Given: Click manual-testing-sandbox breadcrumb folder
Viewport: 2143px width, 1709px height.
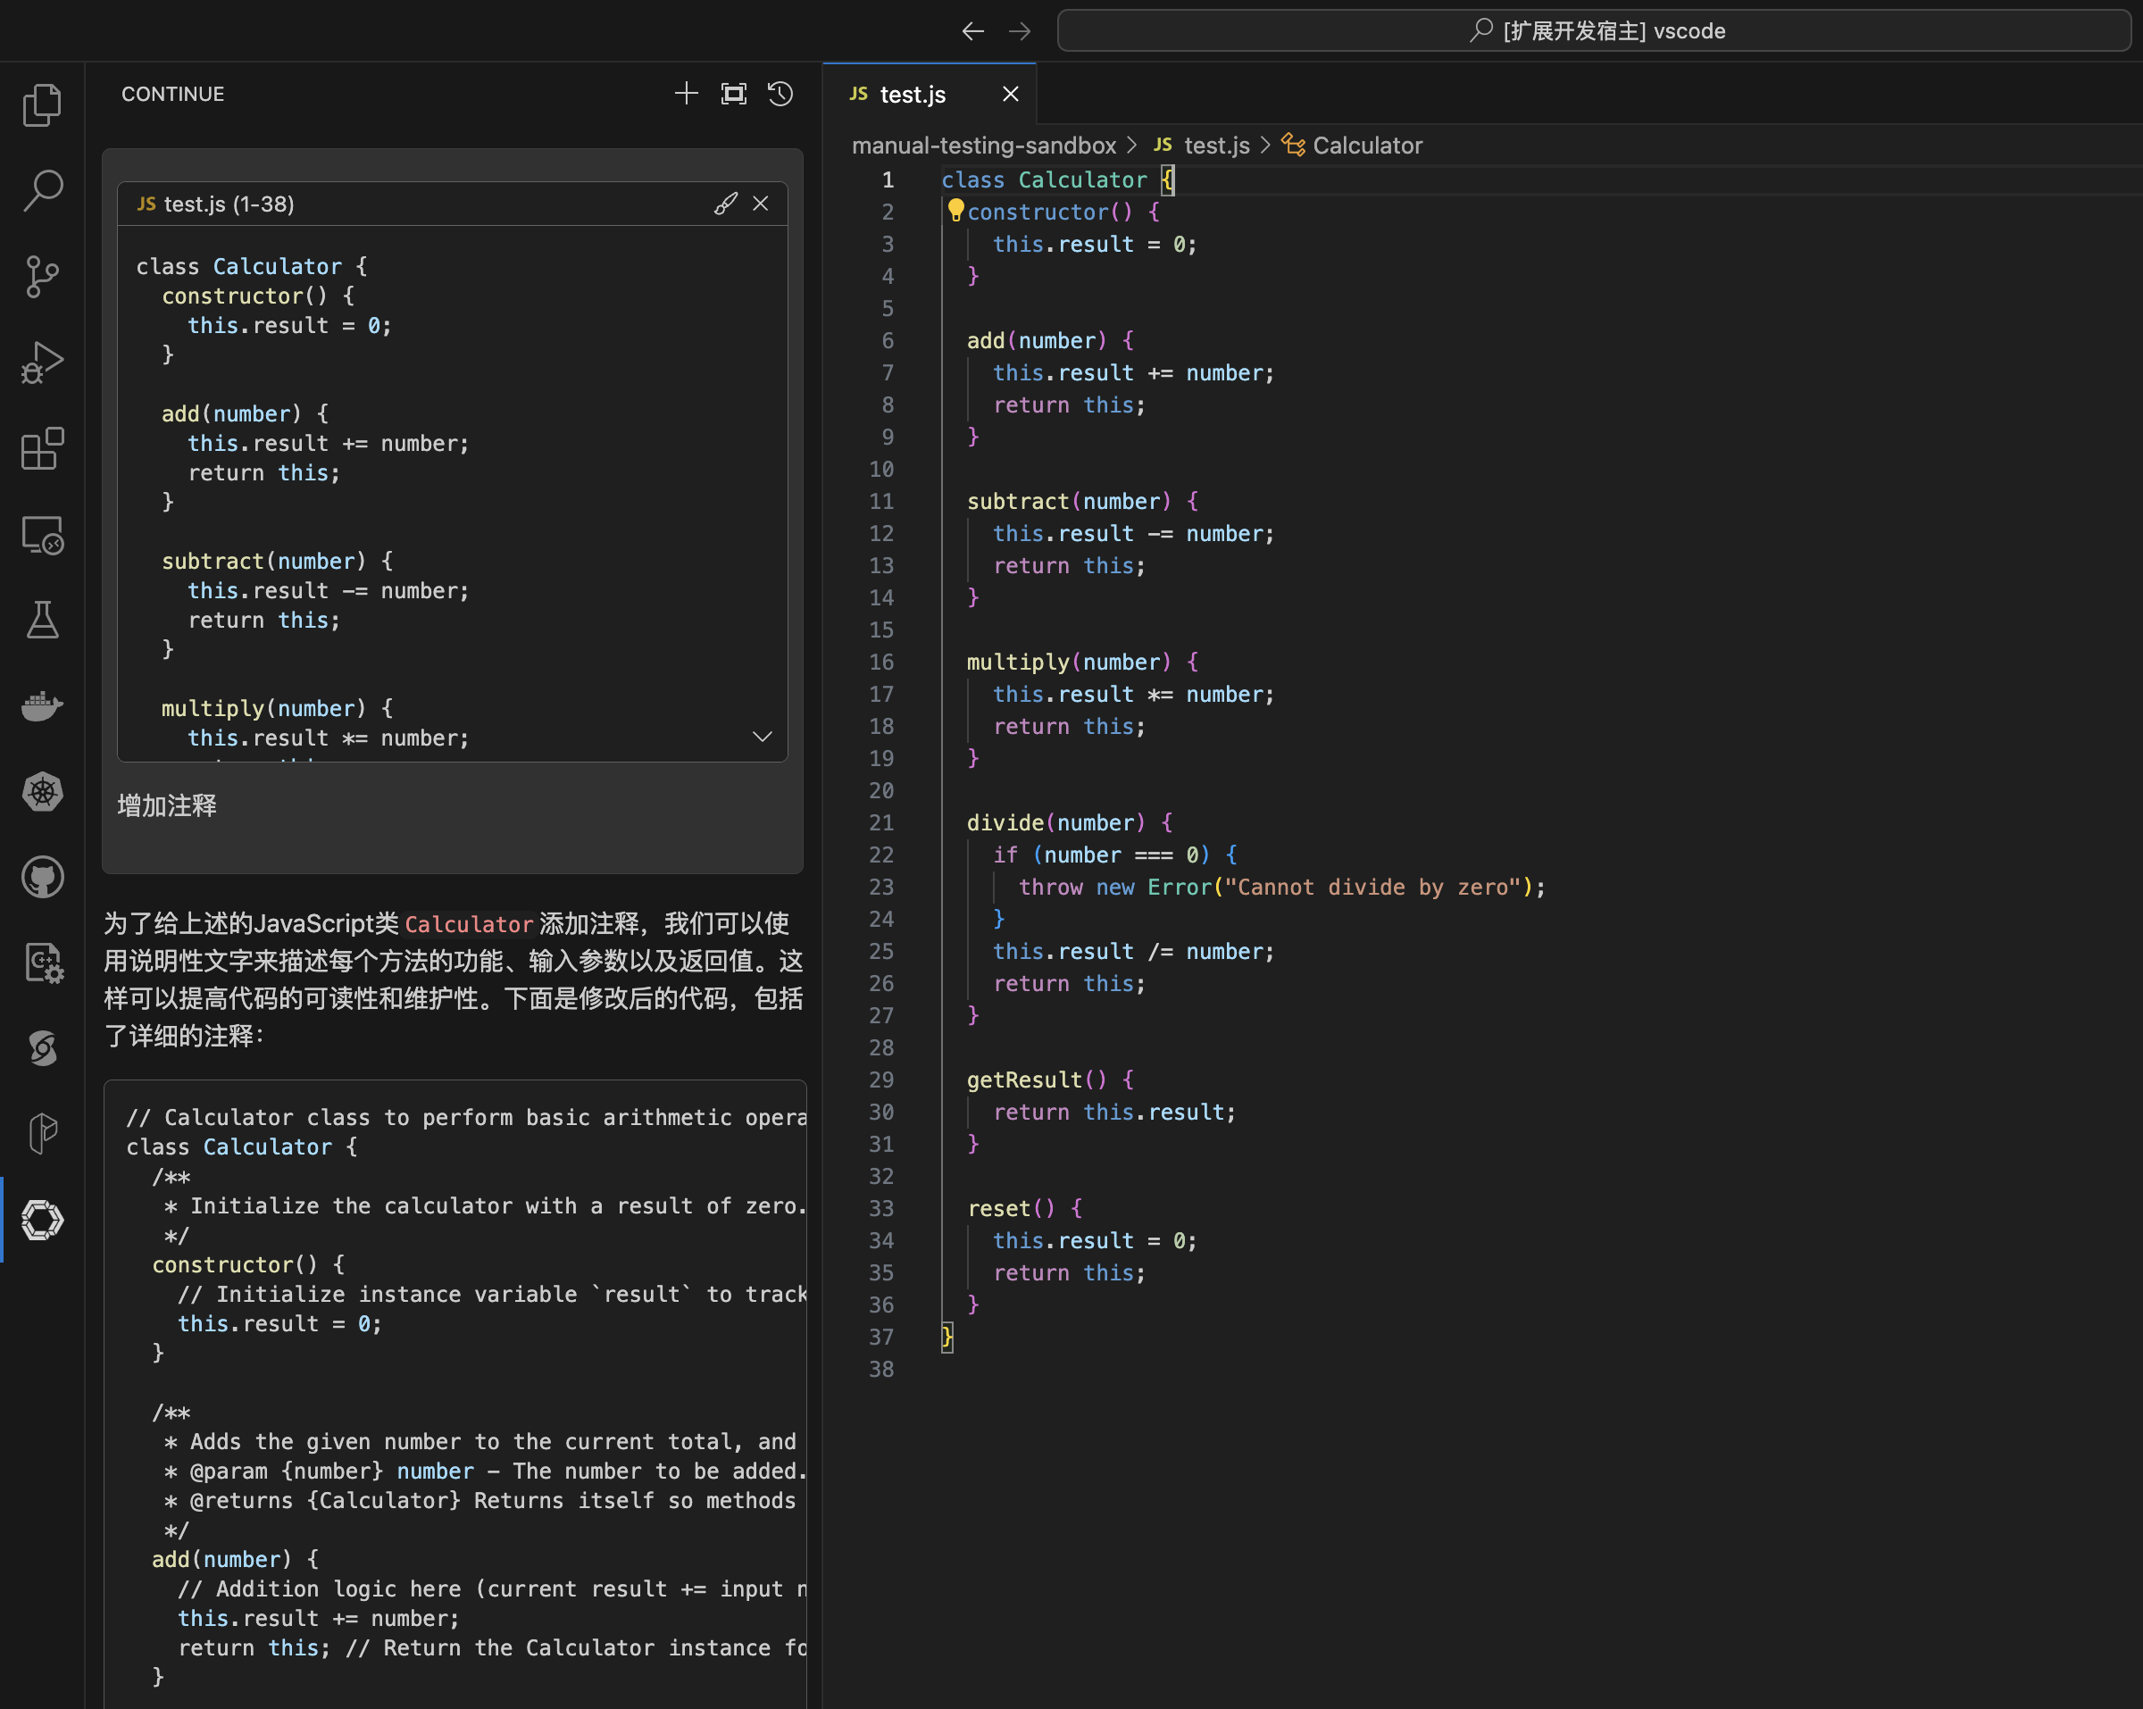Looking at the screenshot, I should (x=983, y=146).
